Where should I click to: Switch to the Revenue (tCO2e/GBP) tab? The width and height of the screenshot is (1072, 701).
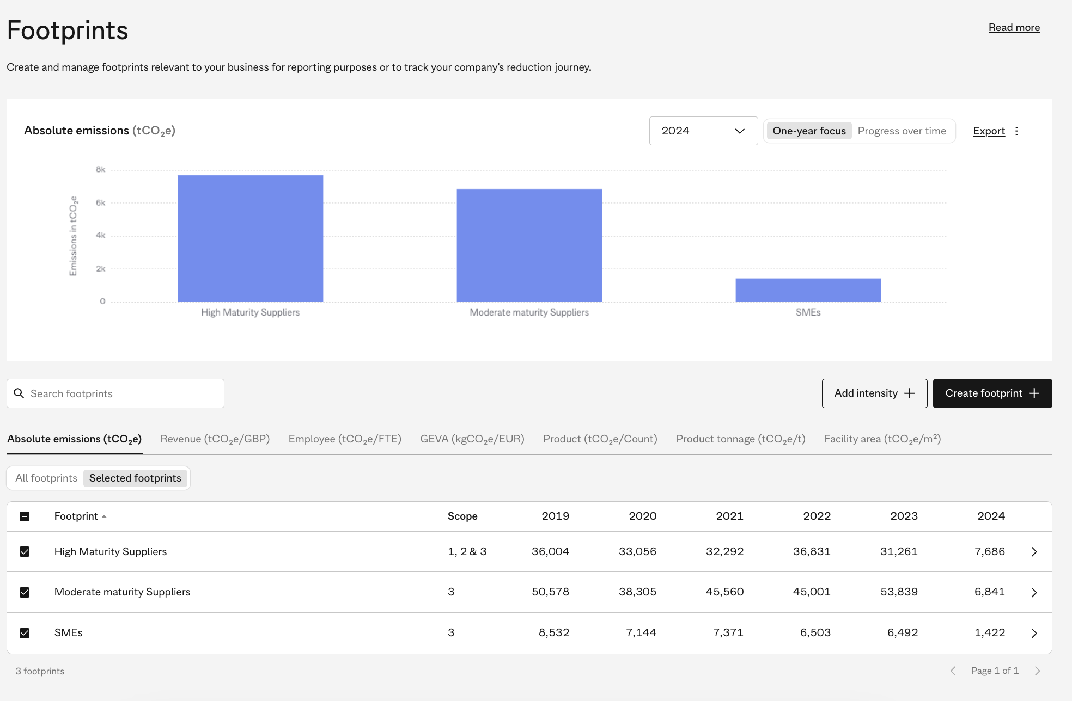click(x=215, y=439)
